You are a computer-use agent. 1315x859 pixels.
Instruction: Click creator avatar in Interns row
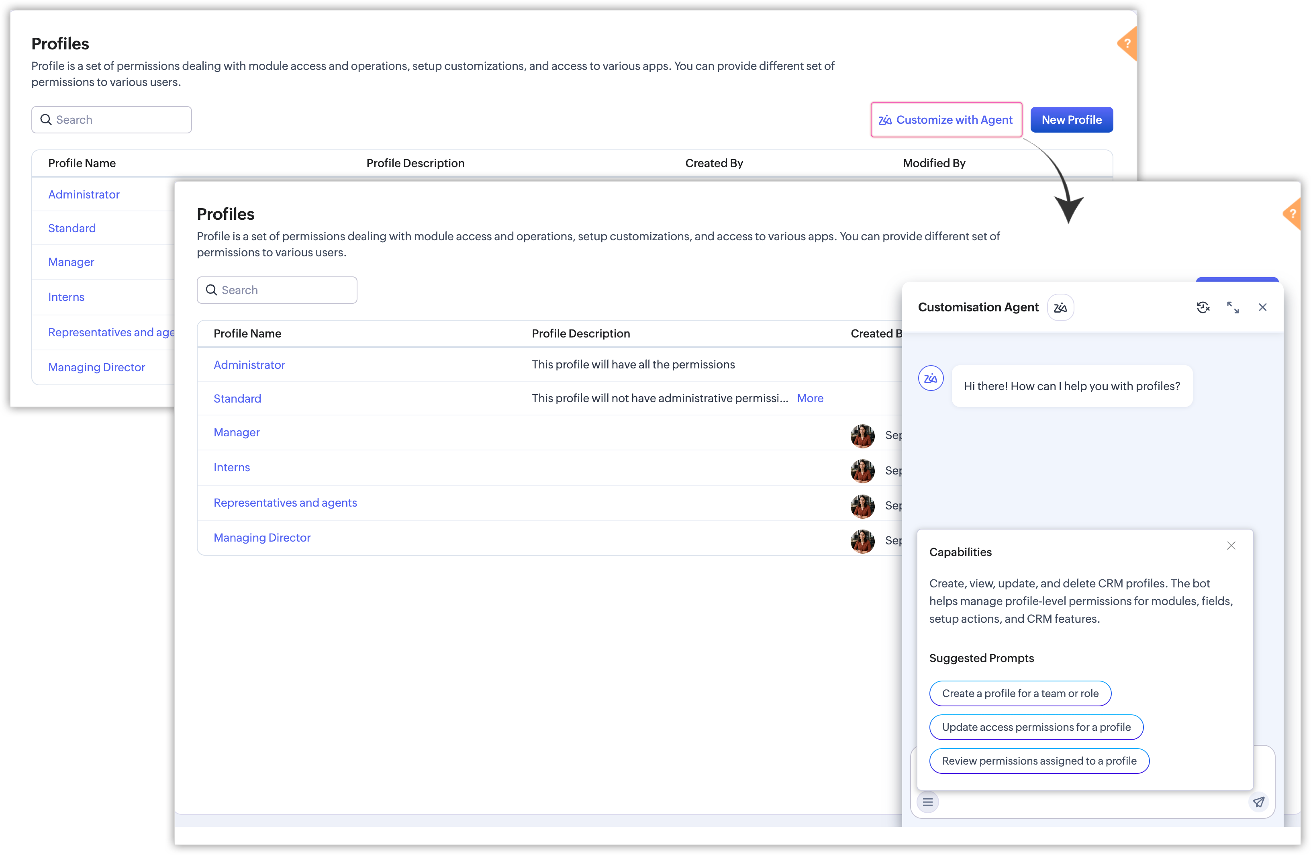[862, 471]
